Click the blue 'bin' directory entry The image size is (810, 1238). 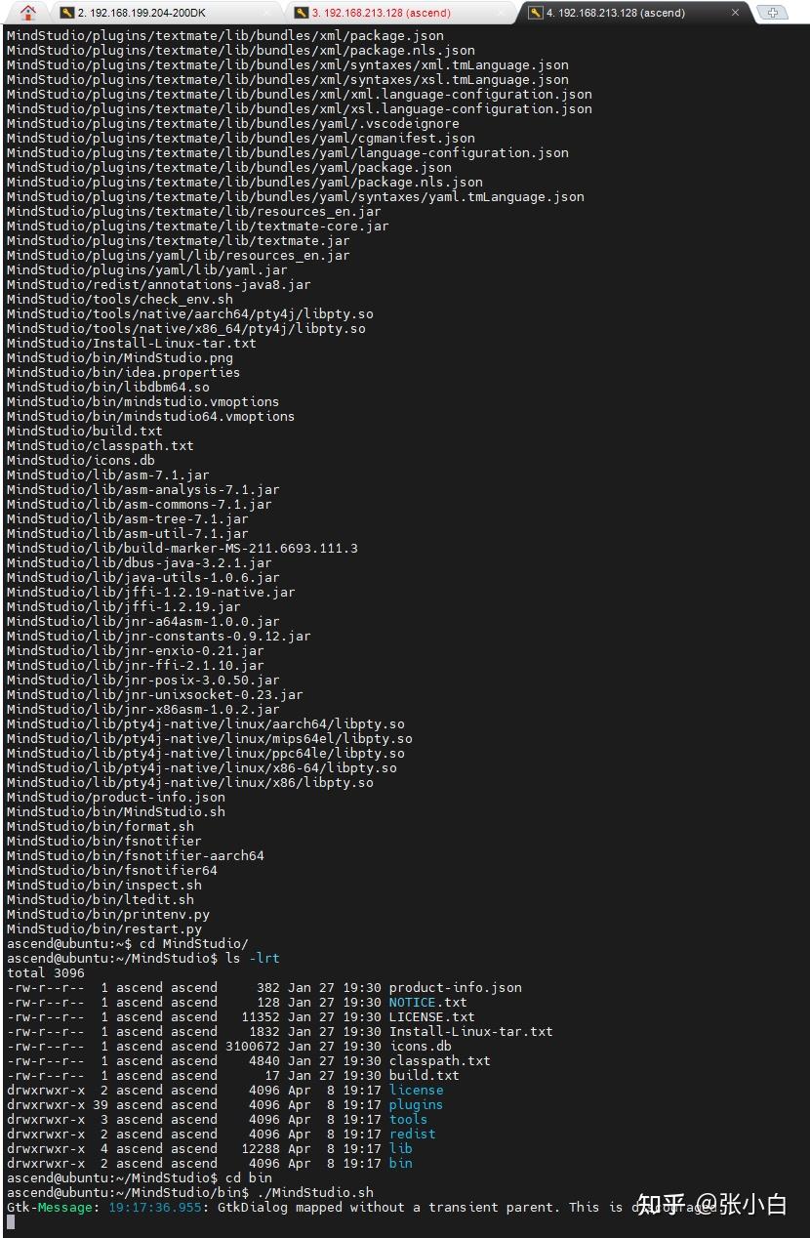point(400,1163)
